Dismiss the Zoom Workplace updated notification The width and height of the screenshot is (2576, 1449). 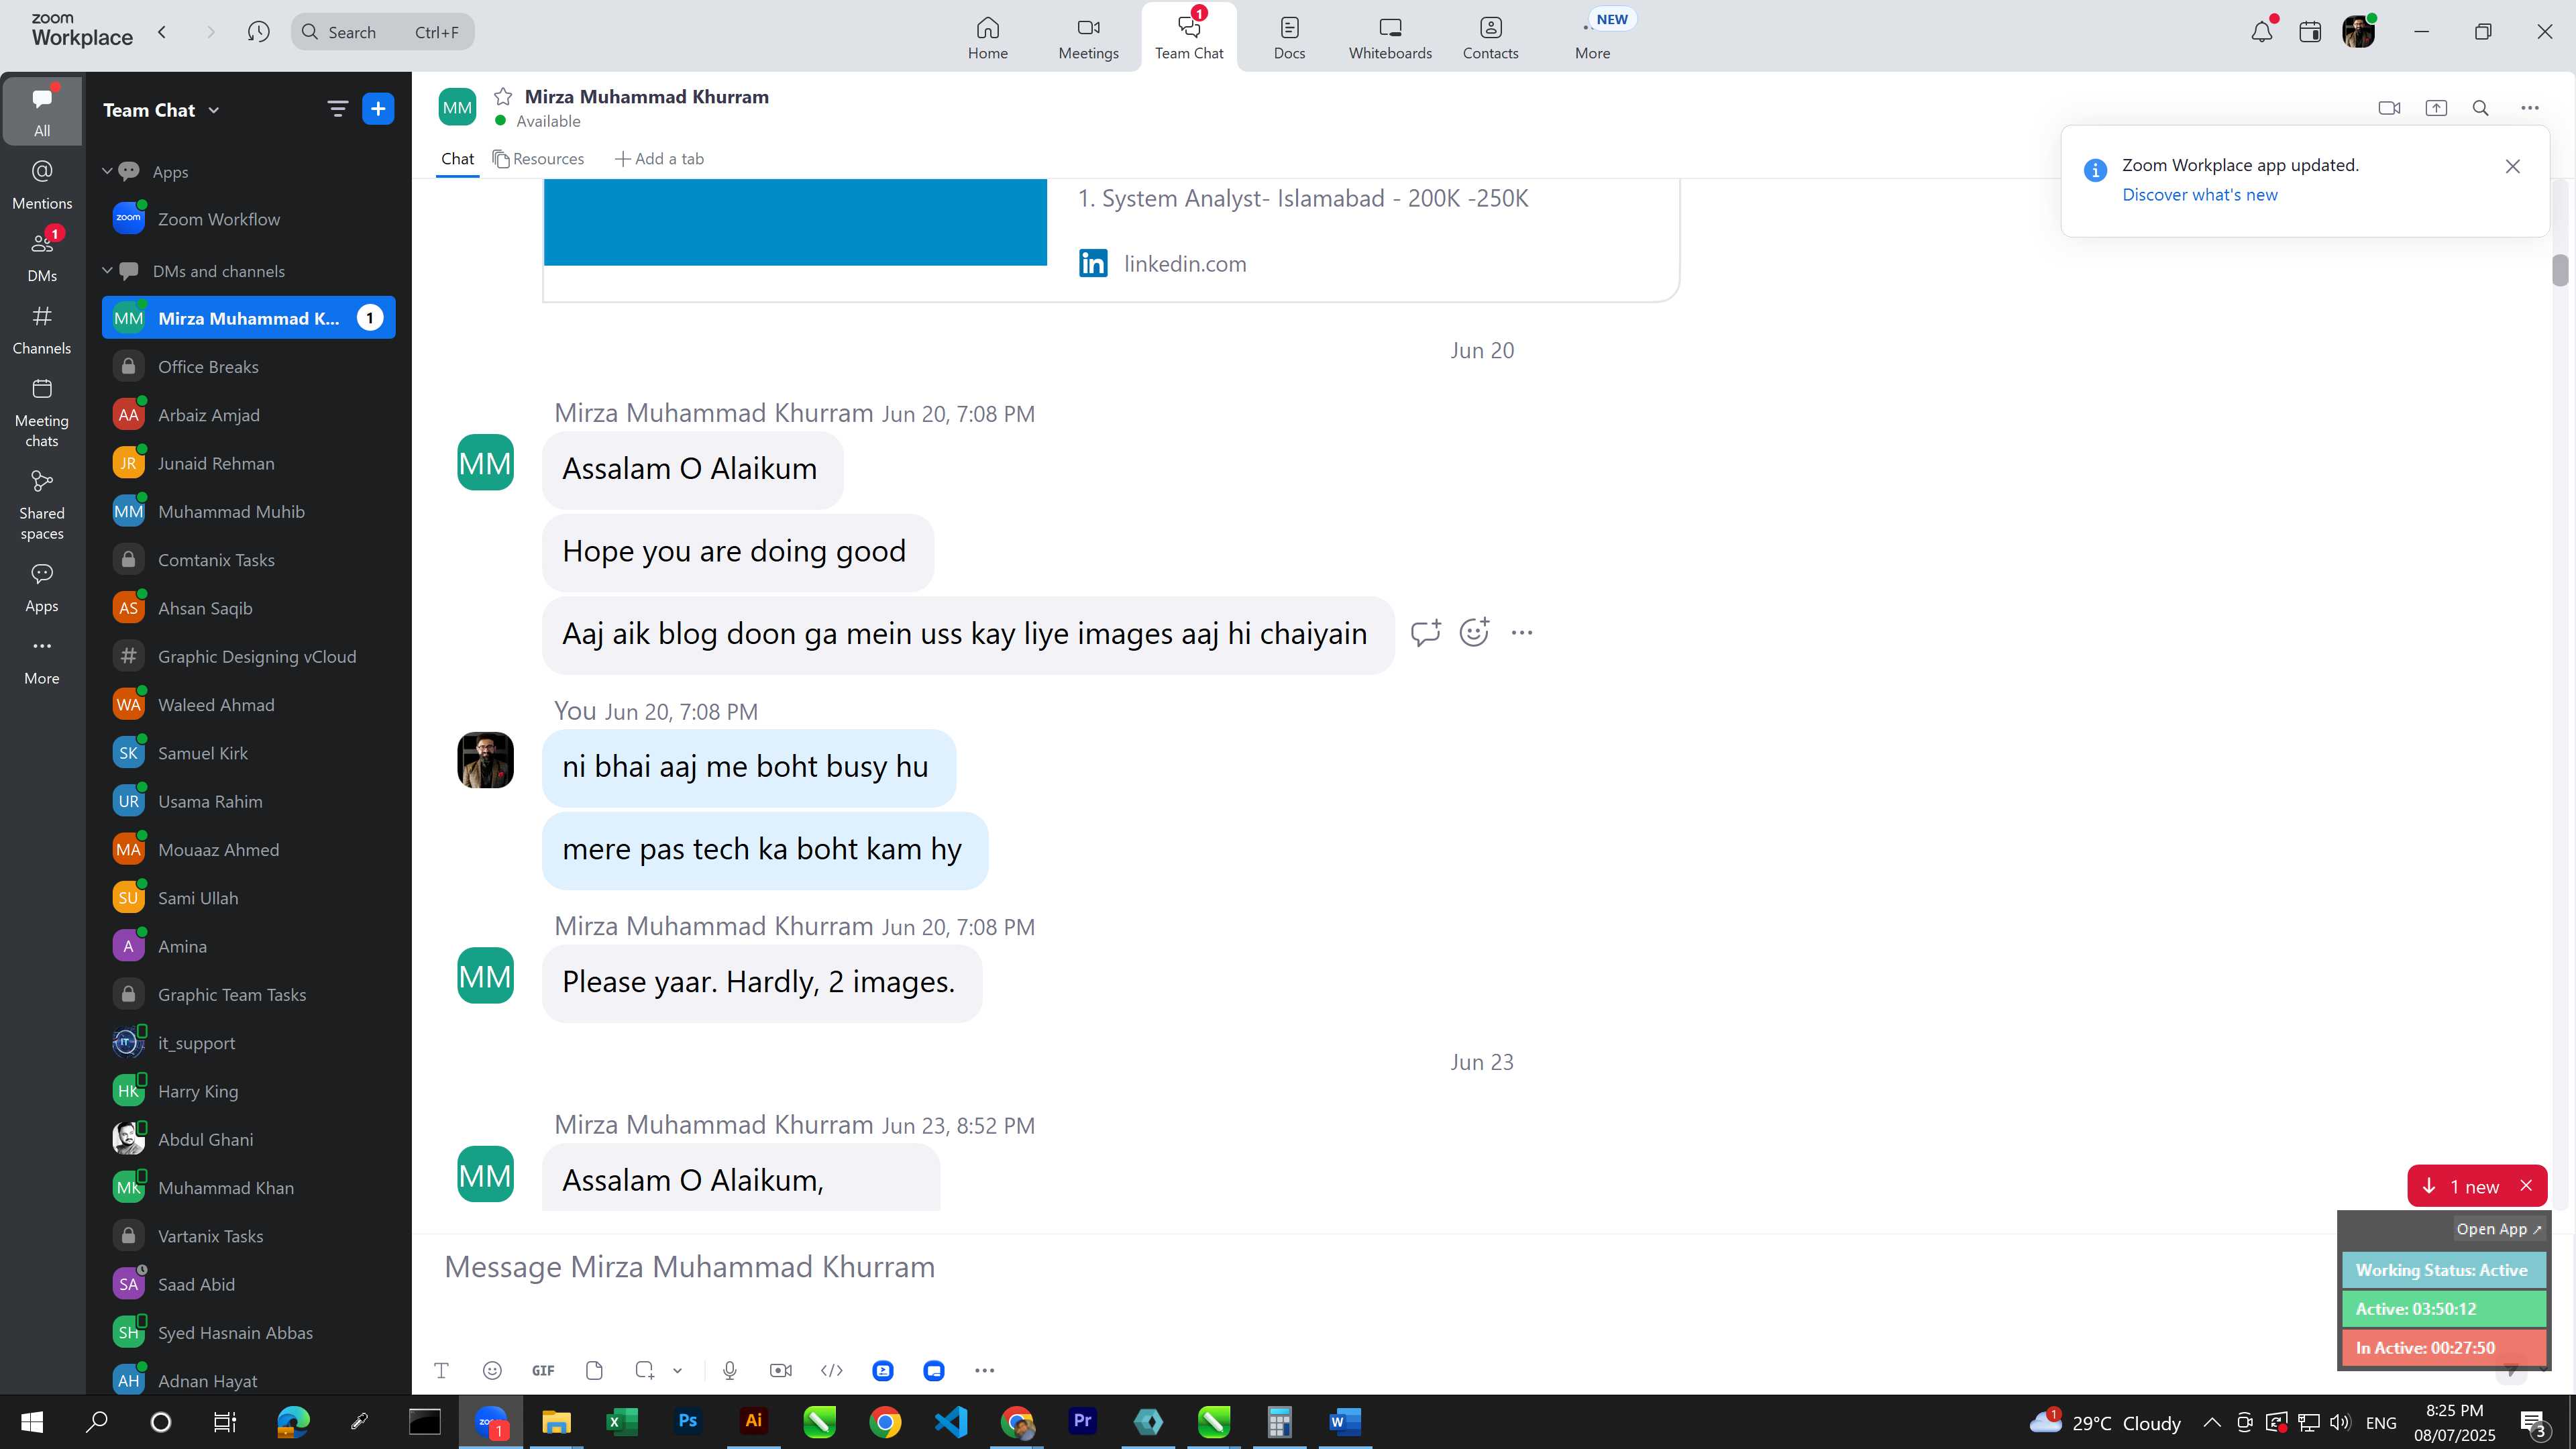[x=2512, y=166]
